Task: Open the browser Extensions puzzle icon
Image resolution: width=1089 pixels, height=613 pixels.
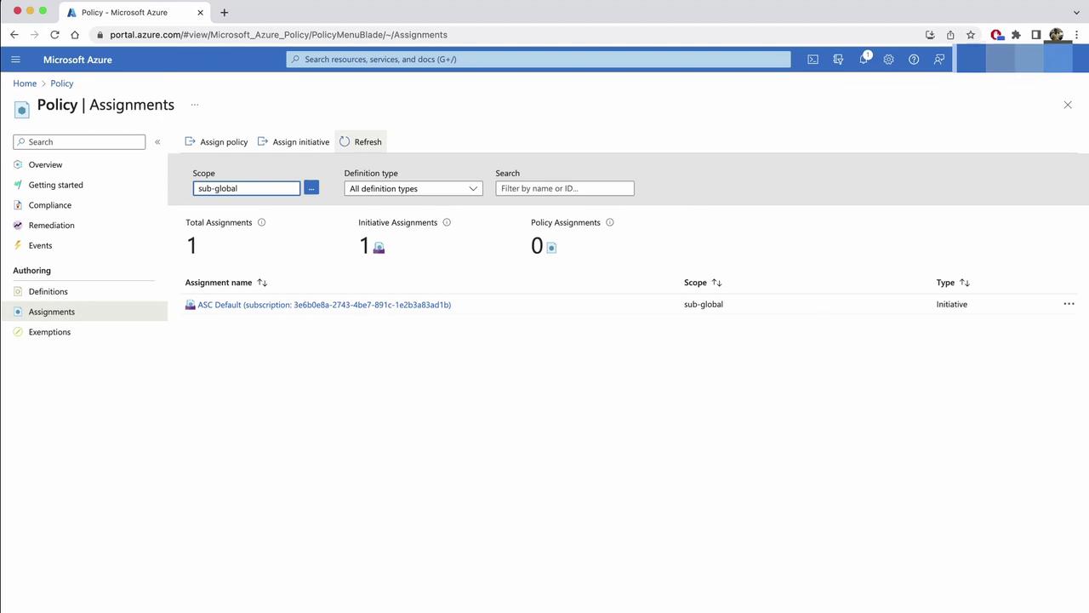Action: pyautogui.click(x=1016, y=35)
